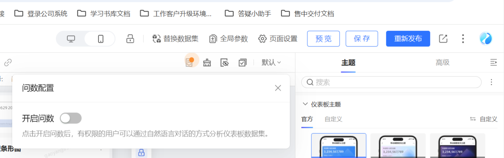Switch to mobile layout view

point(100,39)
